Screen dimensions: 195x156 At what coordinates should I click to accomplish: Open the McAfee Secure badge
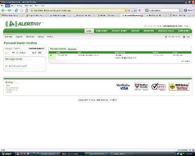coord(141,87)
